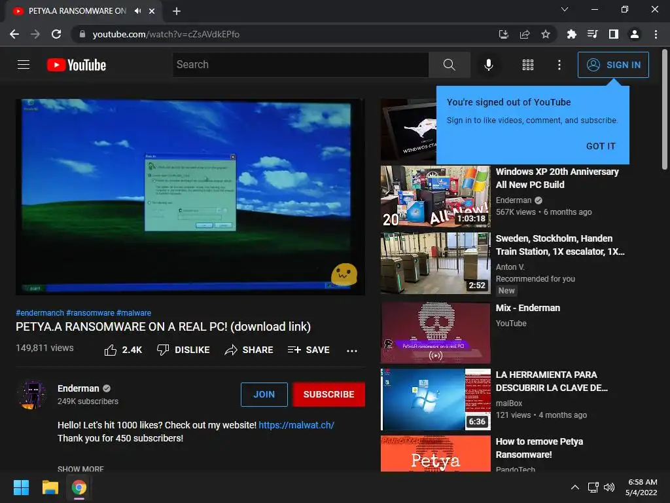Open the volume icon in system tray
Viewport: 670px width, 503px height.
click(609, 487)
